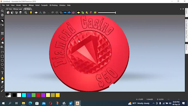Open File Explorer from the taskbar
This screenshot has width=188, height=106.
click(x=23, y=103)
